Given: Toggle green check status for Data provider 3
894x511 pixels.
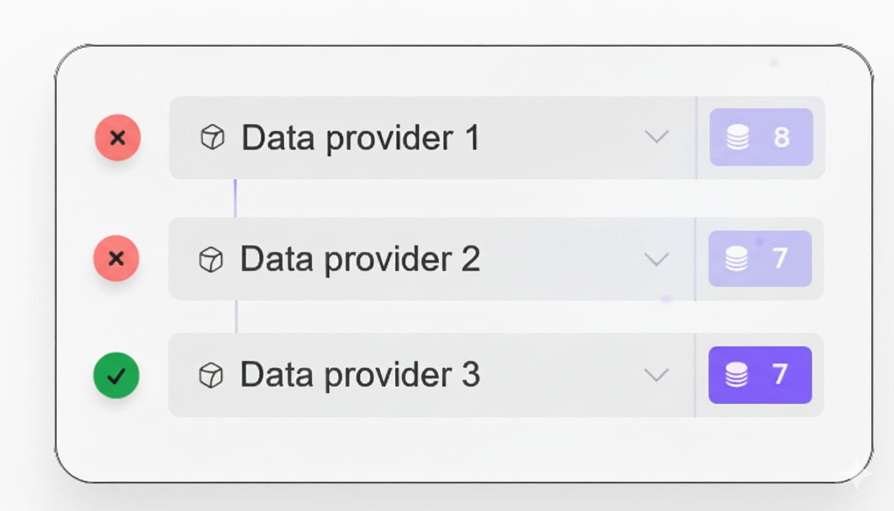Looking at the screenshot, I should [116, 376].
